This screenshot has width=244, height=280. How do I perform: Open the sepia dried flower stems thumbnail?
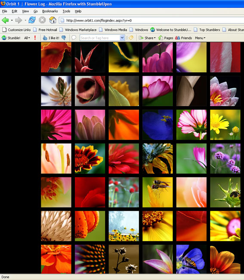(124, 259)
